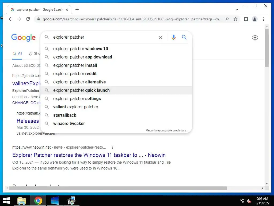
Task: Reload the current page
Action: 28,19
